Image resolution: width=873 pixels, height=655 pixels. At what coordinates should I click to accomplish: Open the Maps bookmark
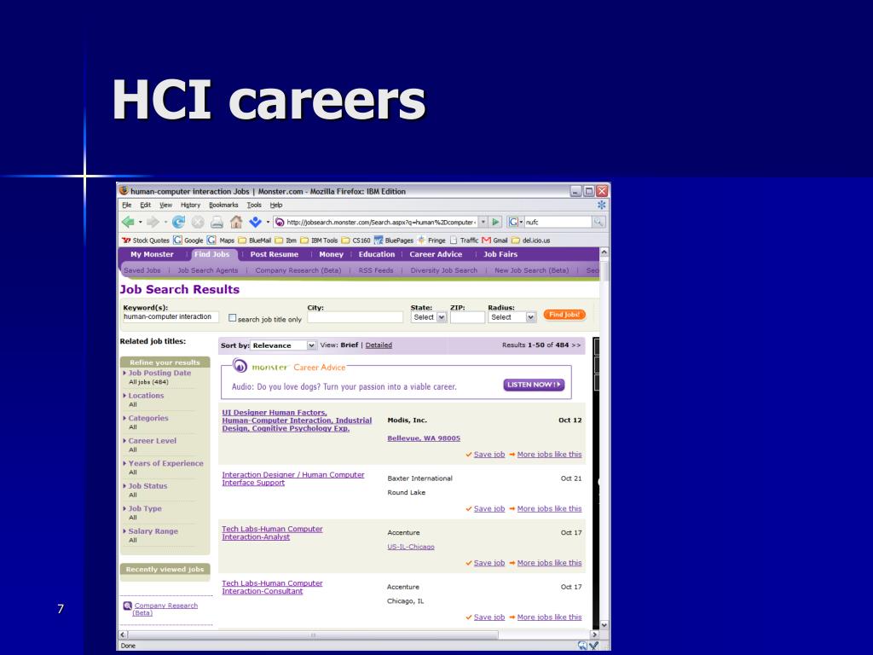tap(221, 241)
